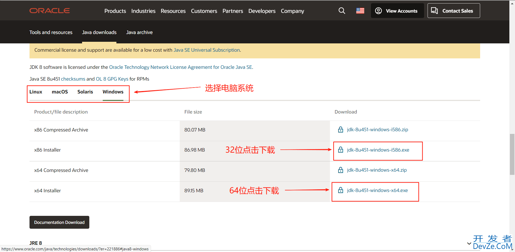Click the x86 Installer description
The image size is (515, 252).
47,150
